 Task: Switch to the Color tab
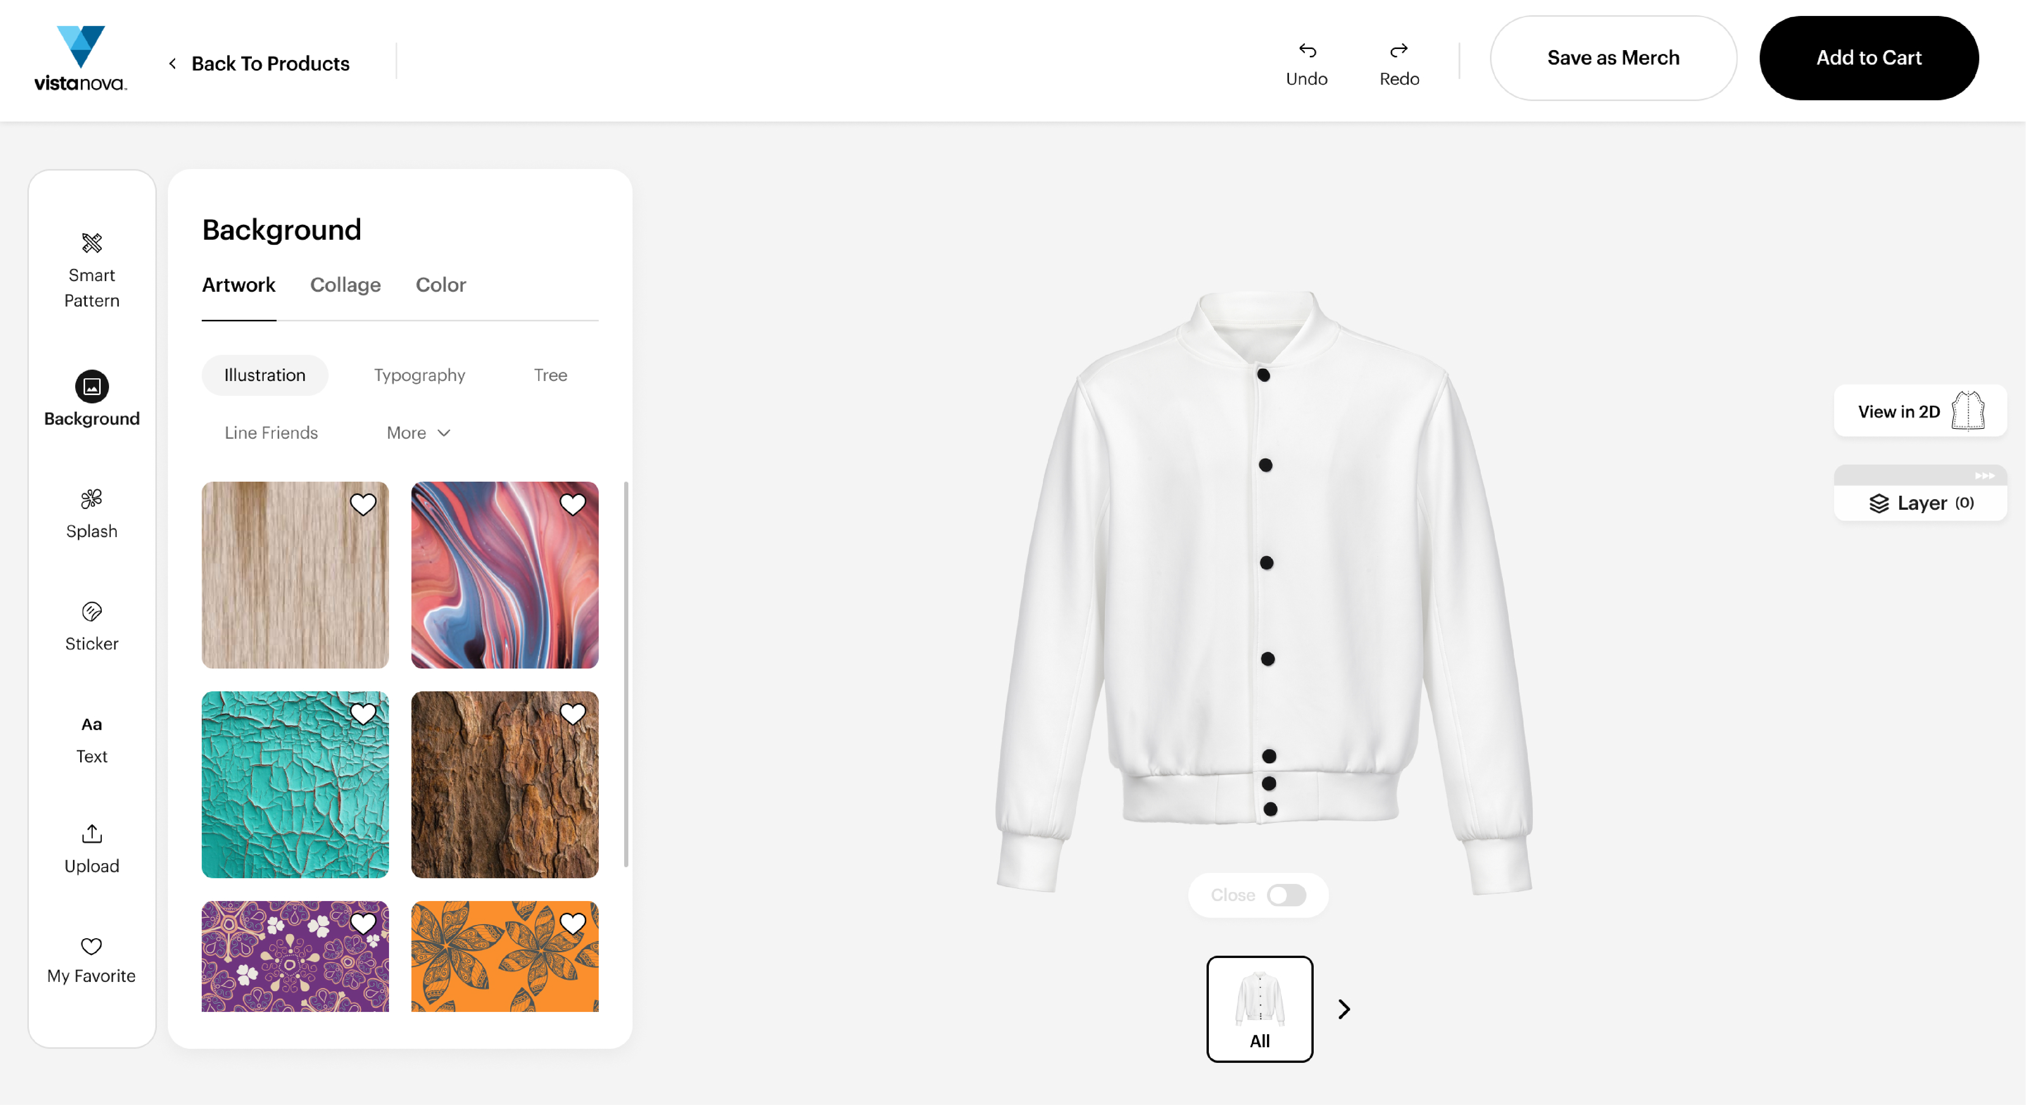440,285
